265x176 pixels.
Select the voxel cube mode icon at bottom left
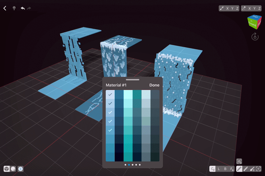pyautogui.click(x=7, y=169)
